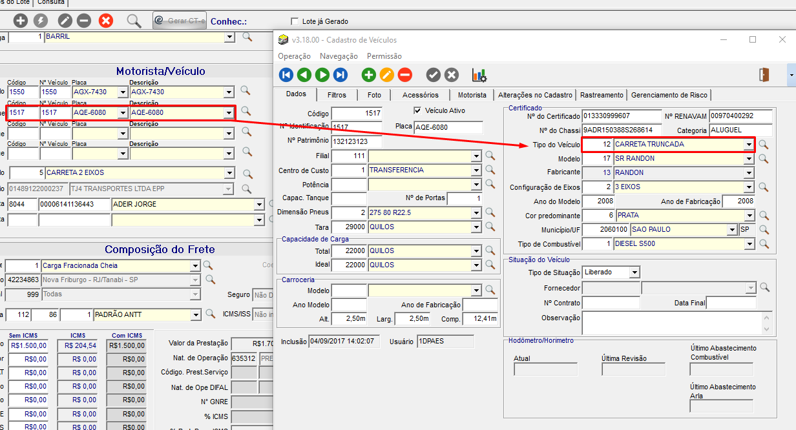Open the Tipo de Combustível dropdown
Viewport: 796px width, 430px height.
pos(749,244)
